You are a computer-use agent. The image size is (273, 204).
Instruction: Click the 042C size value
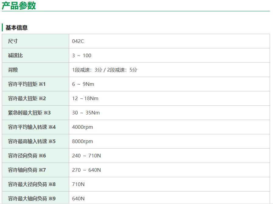(x=78, y=41)
